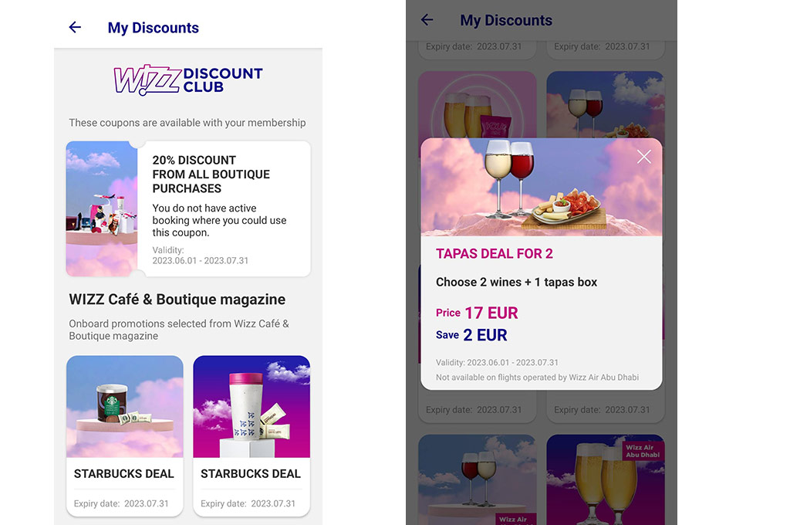The width and height of the screenshot is (790, 525).
Task: Select the second Starbucks Deal title
Action: coord(251,473)
